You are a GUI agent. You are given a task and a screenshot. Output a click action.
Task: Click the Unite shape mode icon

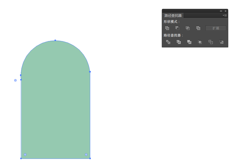pyautogui.click(x=167, y=28)
